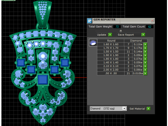Click green arrow for 1.50 X 1.50 row

click(x=145, y=51)
